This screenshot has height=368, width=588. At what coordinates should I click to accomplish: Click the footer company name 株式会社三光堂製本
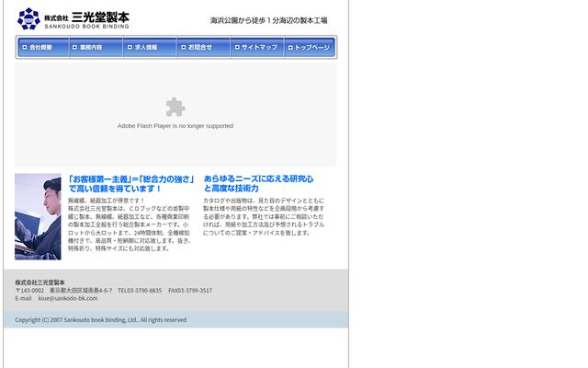[x=40, y=282]
